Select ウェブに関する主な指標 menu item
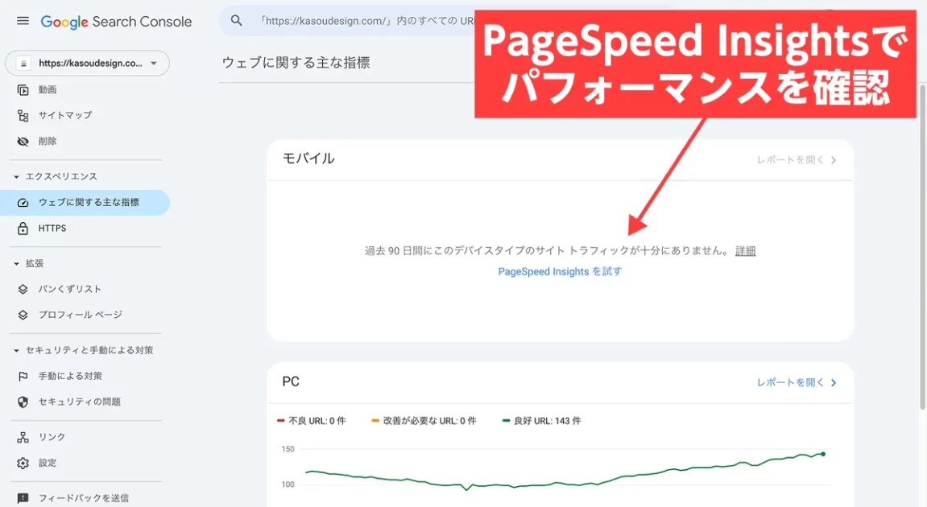The image size is (927, 507). [x=89, y=203]
